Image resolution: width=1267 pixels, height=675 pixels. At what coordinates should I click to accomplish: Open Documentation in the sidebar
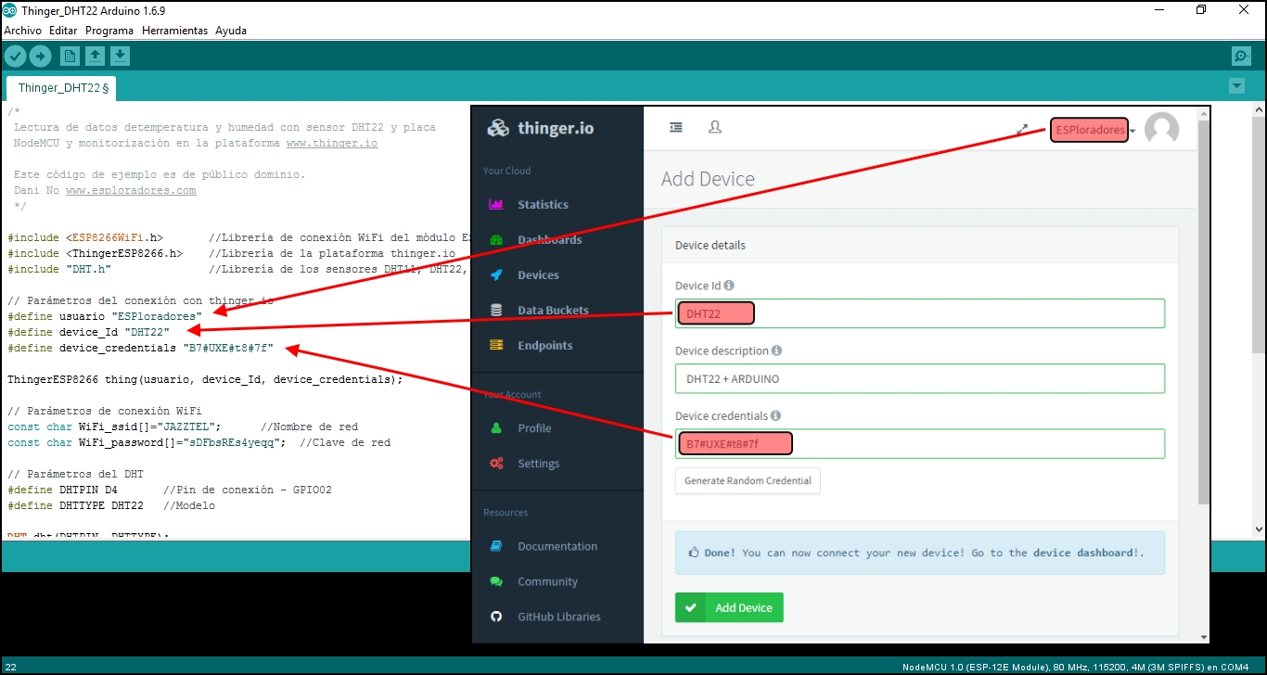(x=557, y=546)
